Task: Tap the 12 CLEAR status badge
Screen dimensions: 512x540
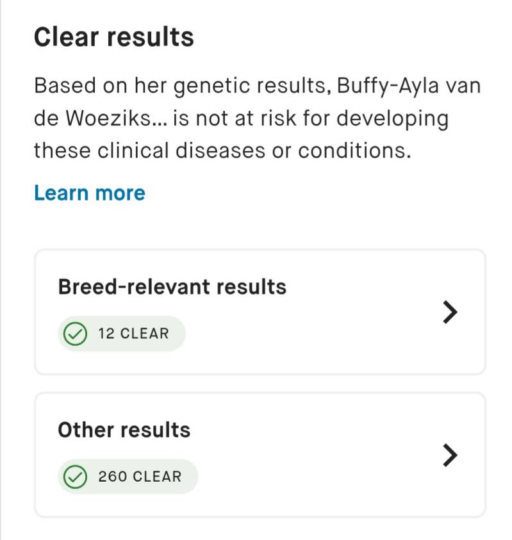Action: click(122, 334)
